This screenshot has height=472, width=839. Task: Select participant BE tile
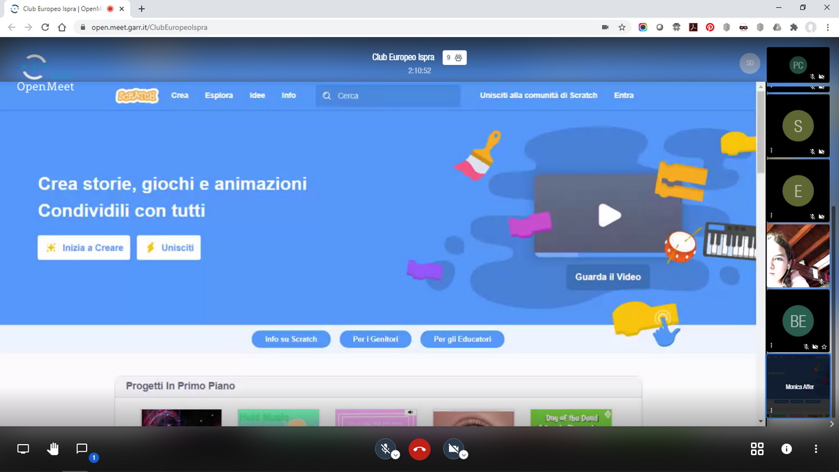pos(798,320)
